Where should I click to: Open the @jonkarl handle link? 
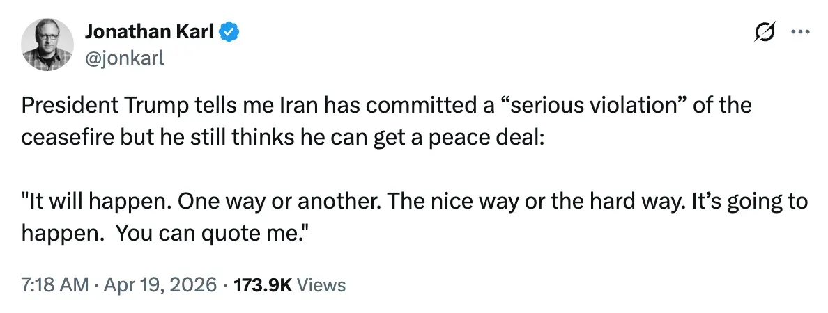click(124, 58)
